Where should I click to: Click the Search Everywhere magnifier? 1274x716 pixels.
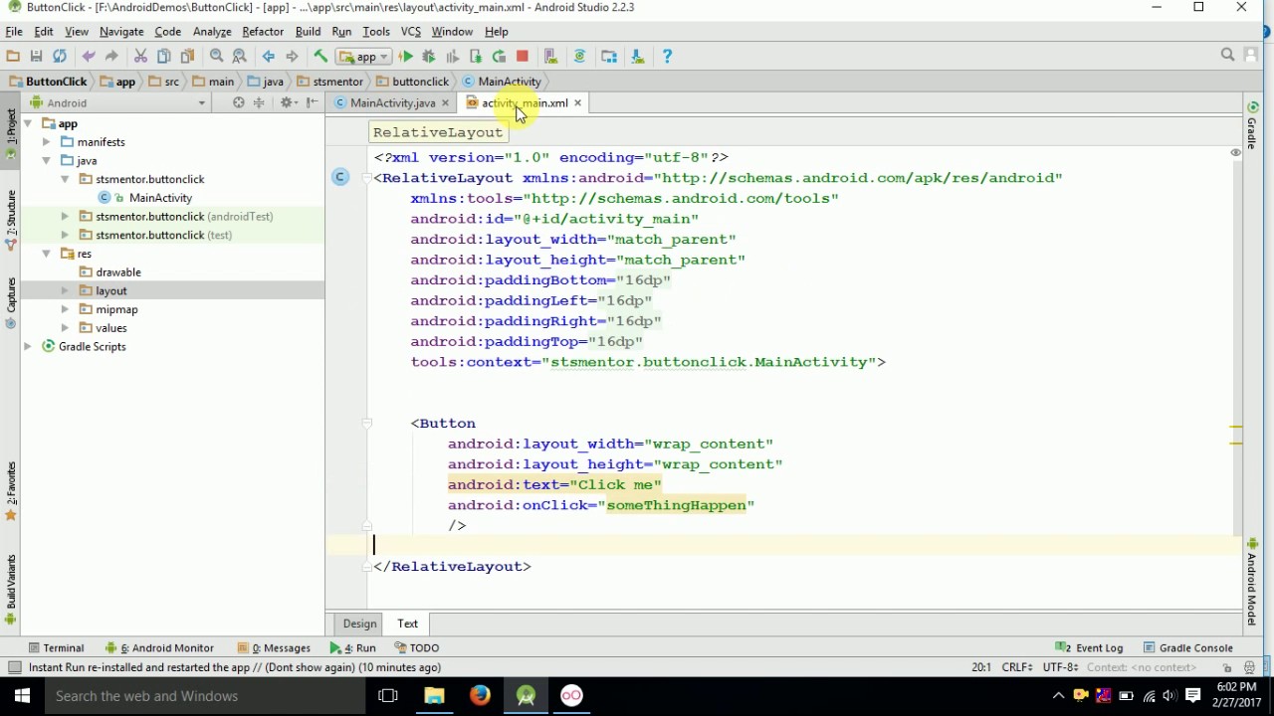tap(1227, 56)
